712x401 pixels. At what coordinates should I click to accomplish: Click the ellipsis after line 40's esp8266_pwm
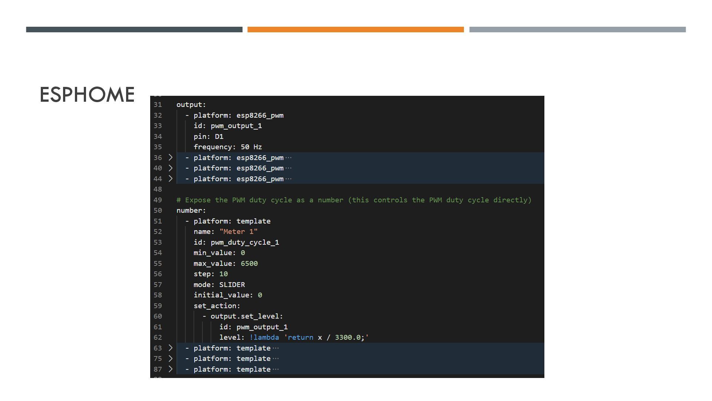pyautogui.click(x=289, y=168)
